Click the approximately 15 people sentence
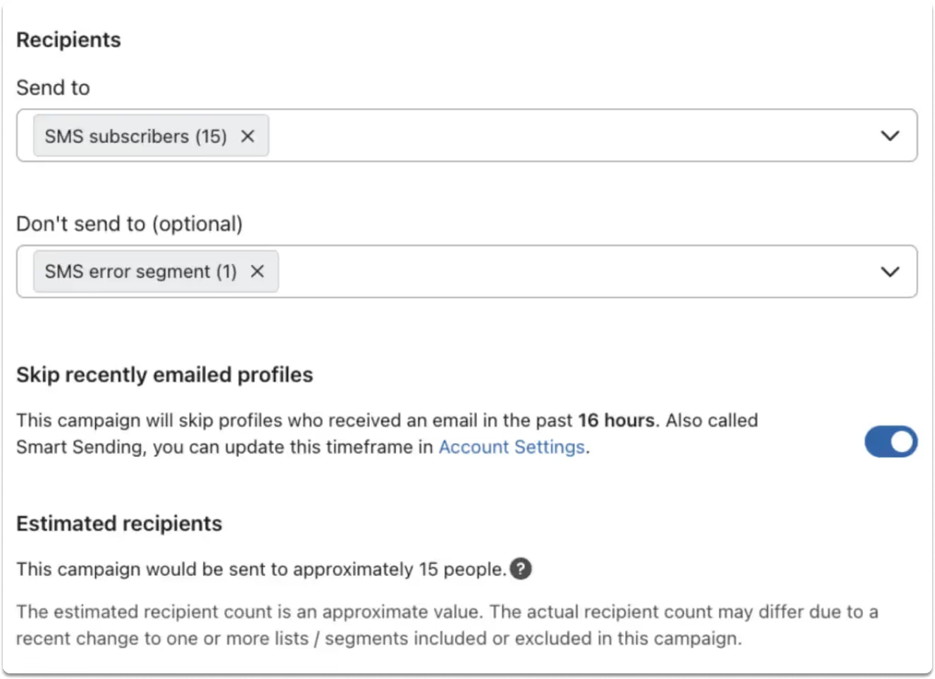The image size is (935, 679). 261,569
